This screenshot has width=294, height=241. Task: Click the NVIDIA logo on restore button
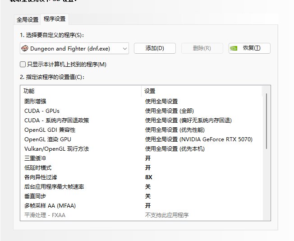tap(234, 48)
